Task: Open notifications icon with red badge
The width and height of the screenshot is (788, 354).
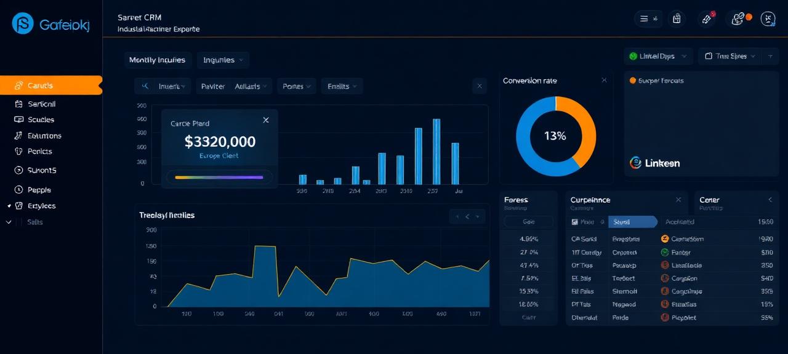Action: point(707,19)
